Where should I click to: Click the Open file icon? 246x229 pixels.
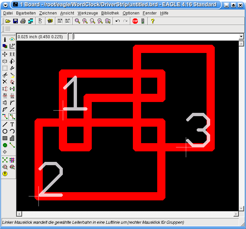point(8,21)
